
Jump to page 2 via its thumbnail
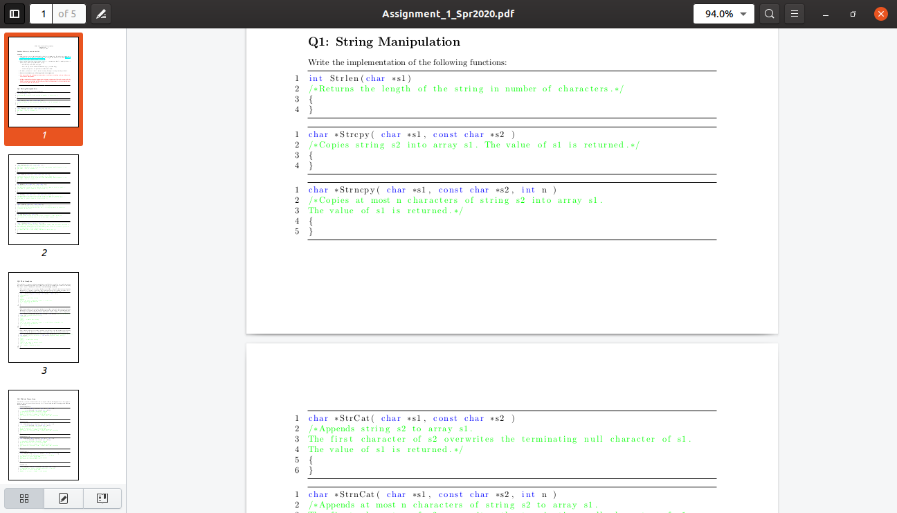(x=44, y=199)
